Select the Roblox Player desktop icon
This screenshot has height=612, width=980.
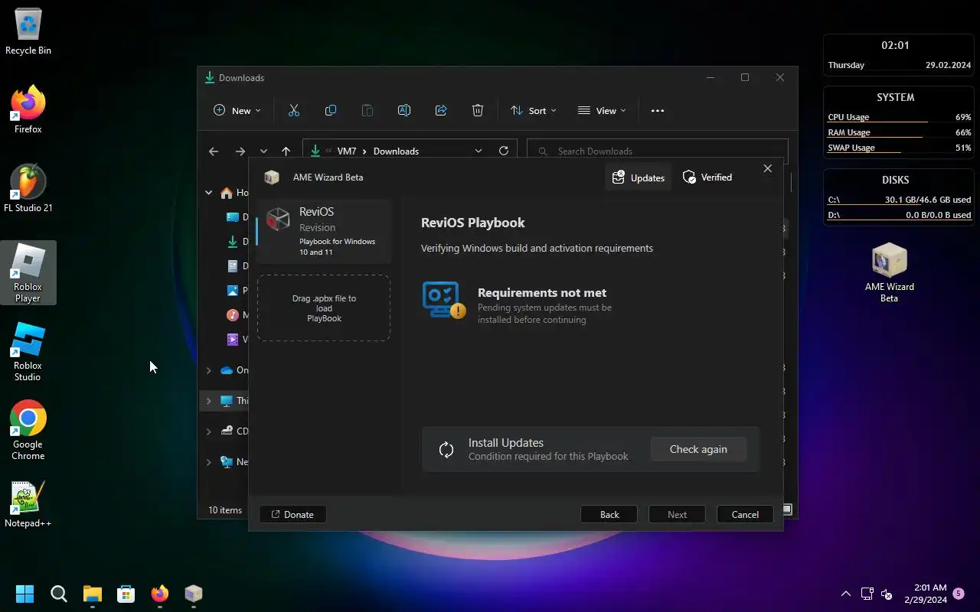click(x=28, y=272)
